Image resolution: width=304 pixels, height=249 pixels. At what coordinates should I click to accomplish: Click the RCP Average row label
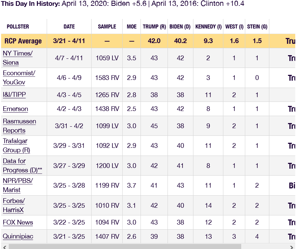[23, 41]
